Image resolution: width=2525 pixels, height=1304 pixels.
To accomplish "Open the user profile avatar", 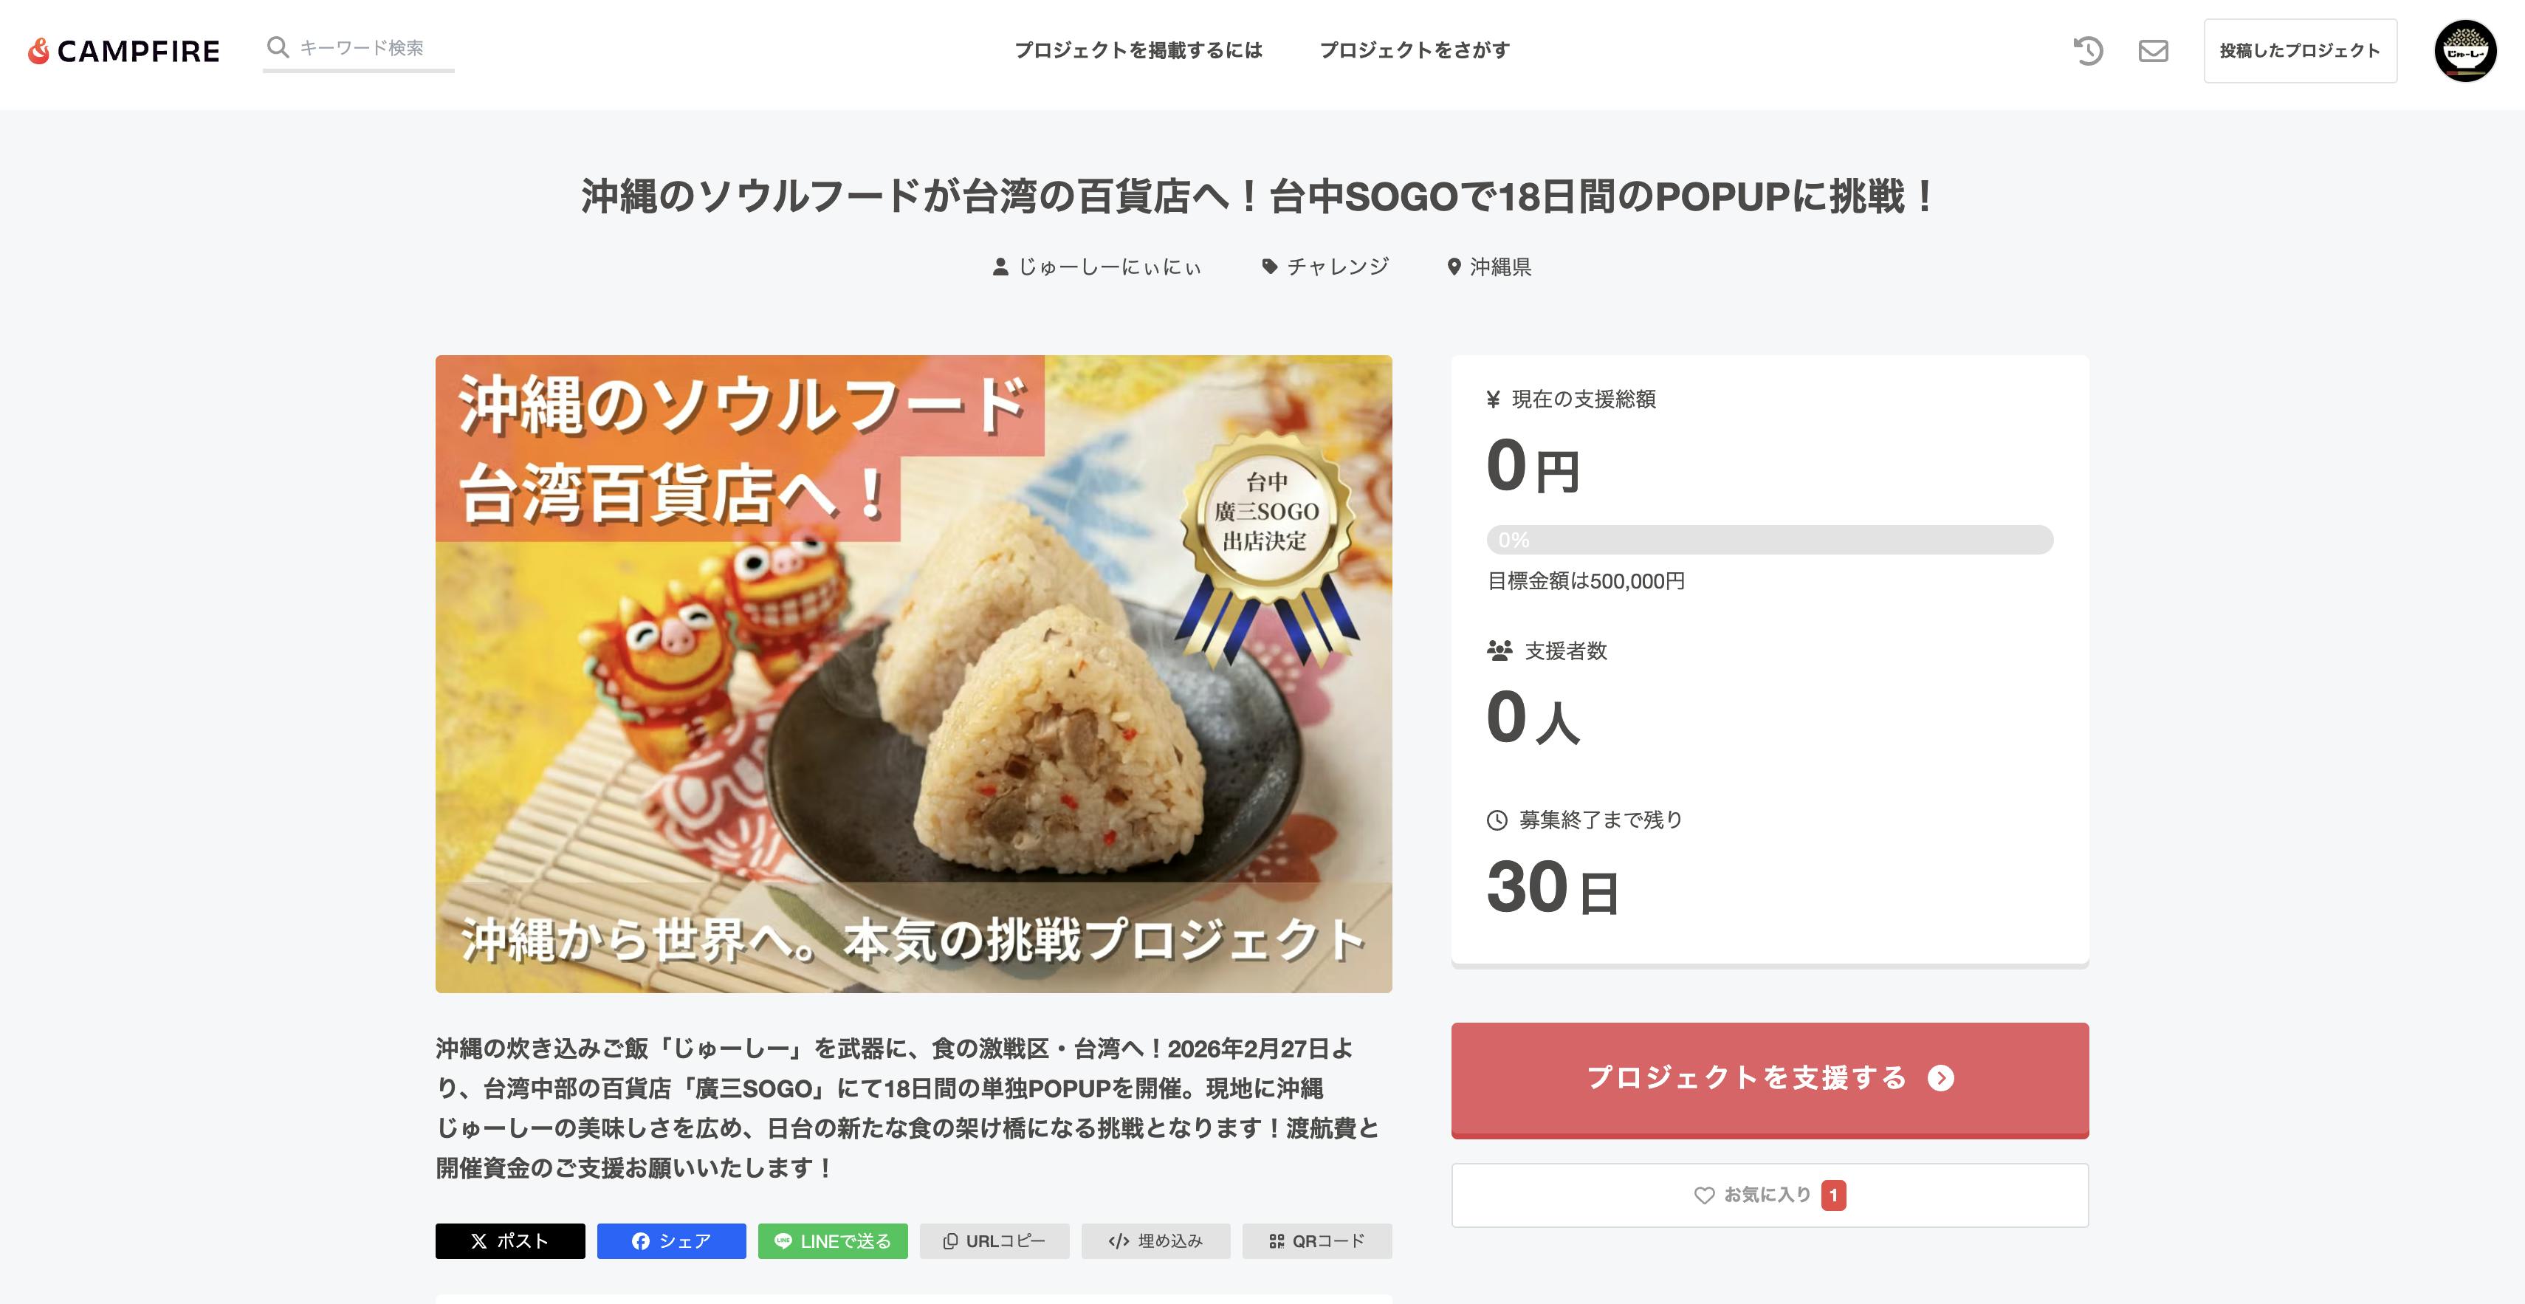I will pyautogui.click(x=2464, y=51).
